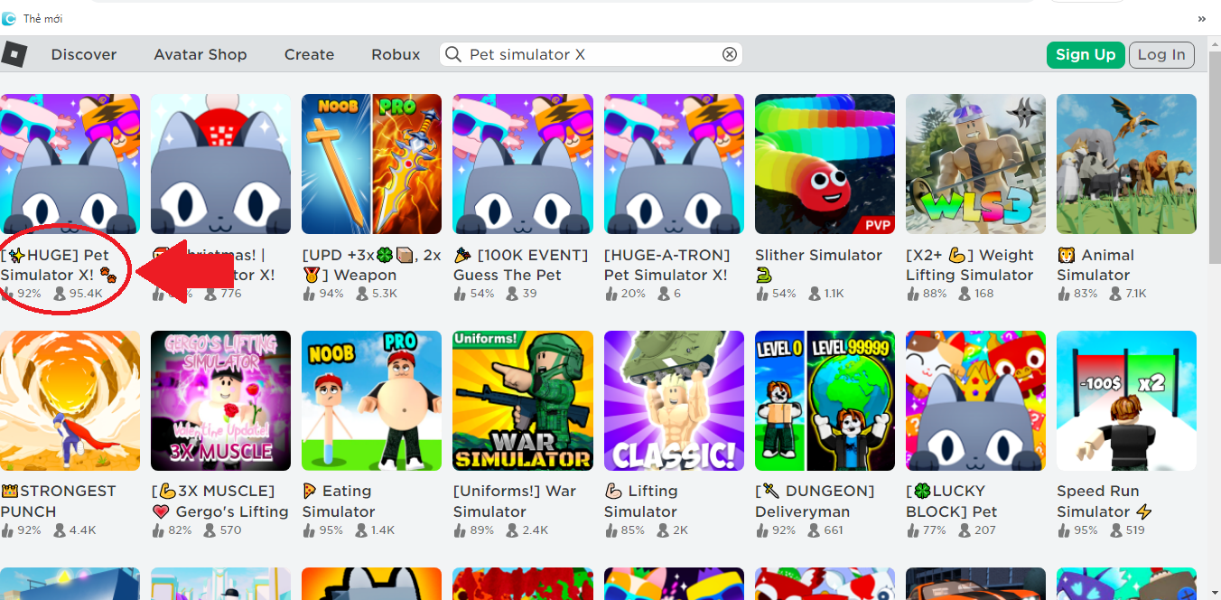Click the 95.4K players count
Screen dimensions: 1221x600
[79, 294]
